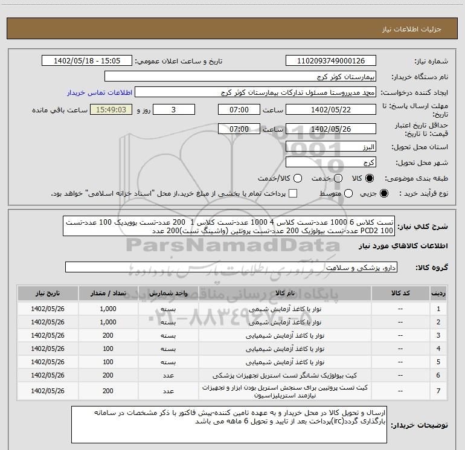The width and height of the screenshot is (465, 450).
Task: Select the کالا radio button
Action: pyautogui.click(x=370, y=178)
